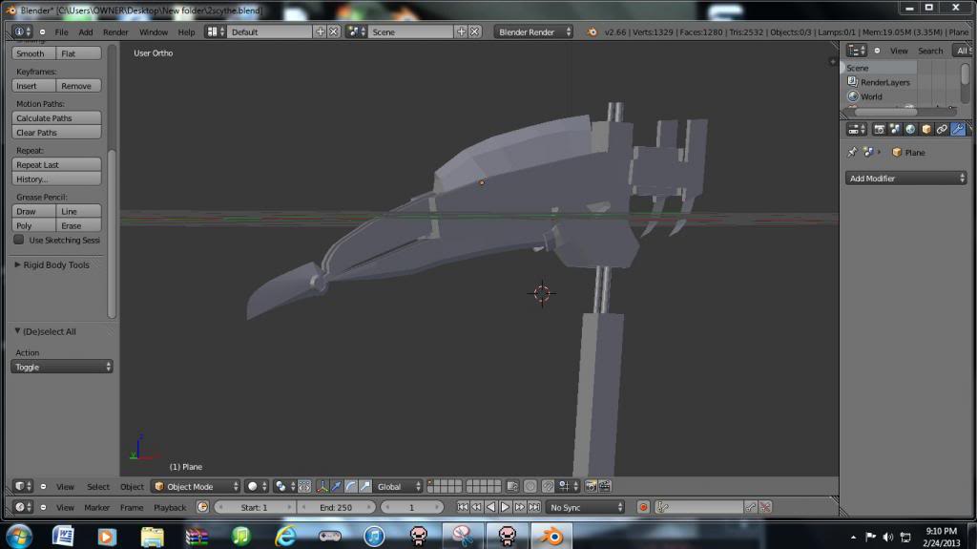The width and height of the screenshot is (977, 549).
Task: Remove keyframe button
Action: click(x=78, y=86)
